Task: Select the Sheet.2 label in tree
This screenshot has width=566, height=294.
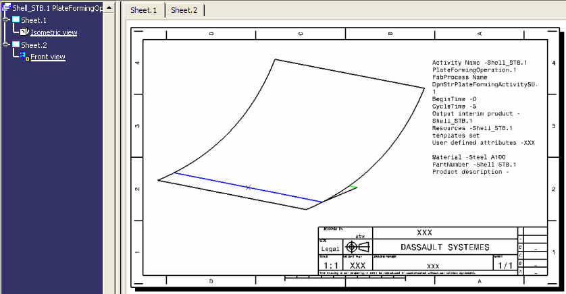Action: coord(34,45)
